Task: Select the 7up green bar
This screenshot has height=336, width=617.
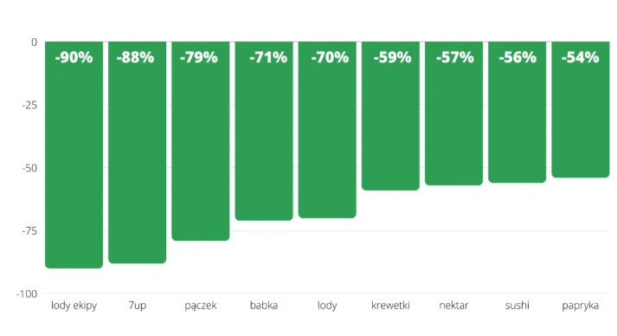Action: pos(138,152)
